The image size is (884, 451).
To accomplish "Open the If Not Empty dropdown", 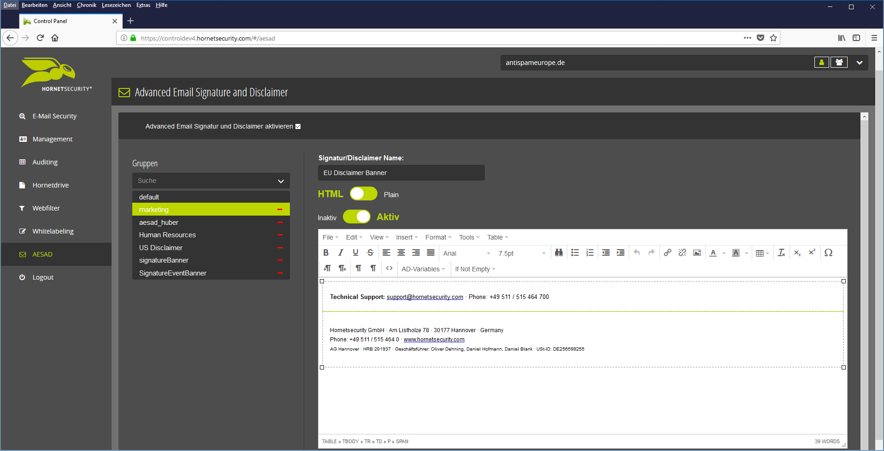I will pos(475,269).
